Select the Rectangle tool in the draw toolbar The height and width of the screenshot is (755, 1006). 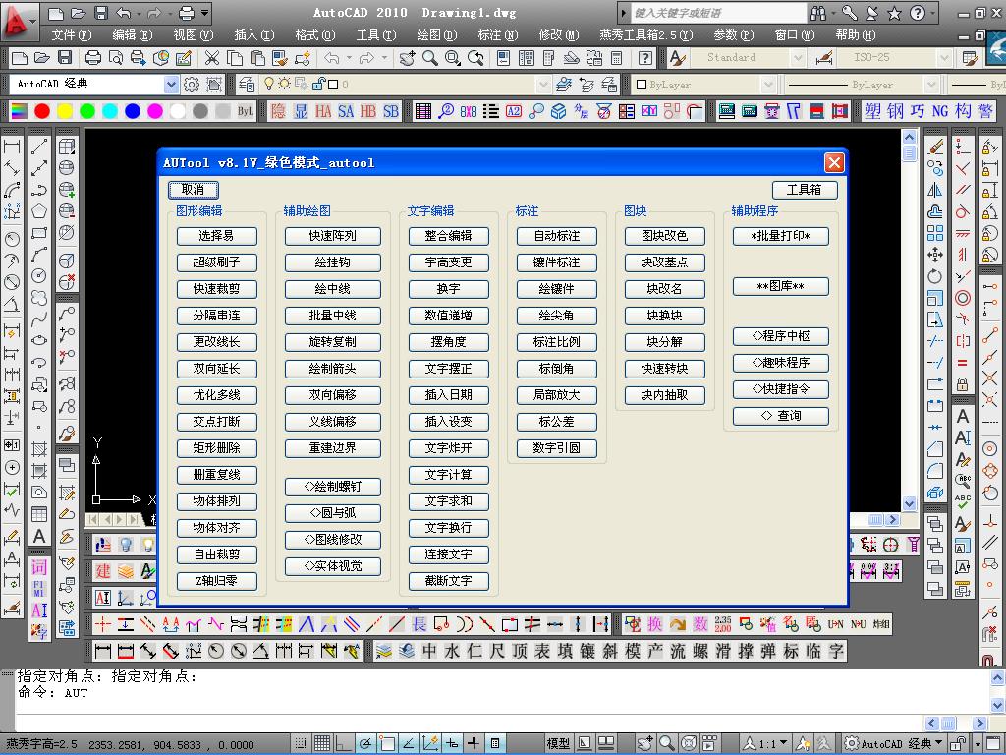[x=39, y=233]
